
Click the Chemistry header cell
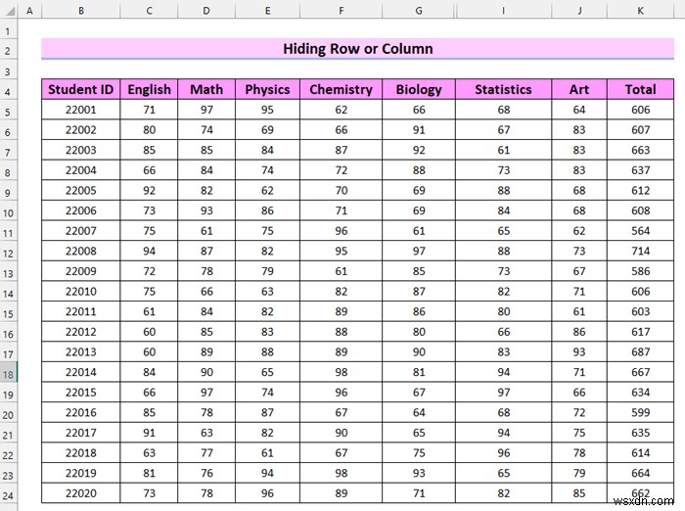point(342,90)
